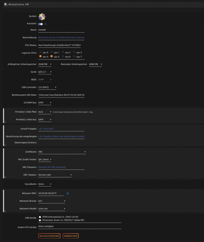Open Anfänglicher Arbeitsspeicher dropdown
The height and width of the screenshot is (242, 204).
pos(45,64)
